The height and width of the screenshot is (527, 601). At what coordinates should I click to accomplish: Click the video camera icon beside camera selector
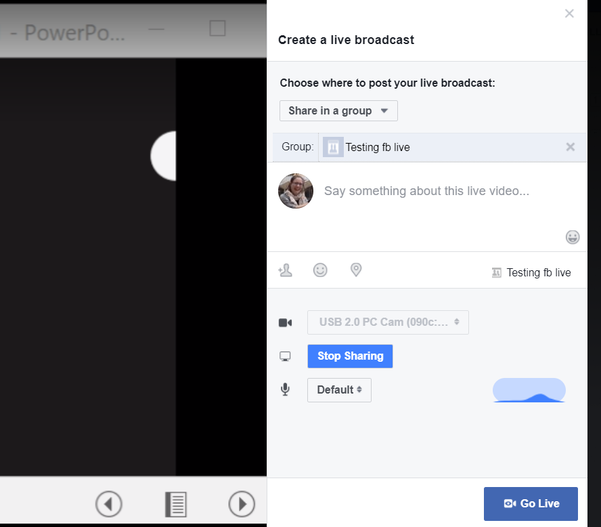[x=285, y=322]
